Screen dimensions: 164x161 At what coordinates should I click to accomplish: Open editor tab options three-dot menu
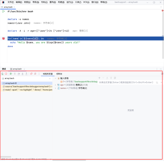tap(161, 7)
